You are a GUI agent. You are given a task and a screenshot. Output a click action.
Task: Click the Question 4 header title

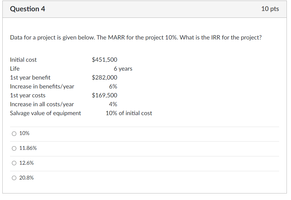[27, 9]
